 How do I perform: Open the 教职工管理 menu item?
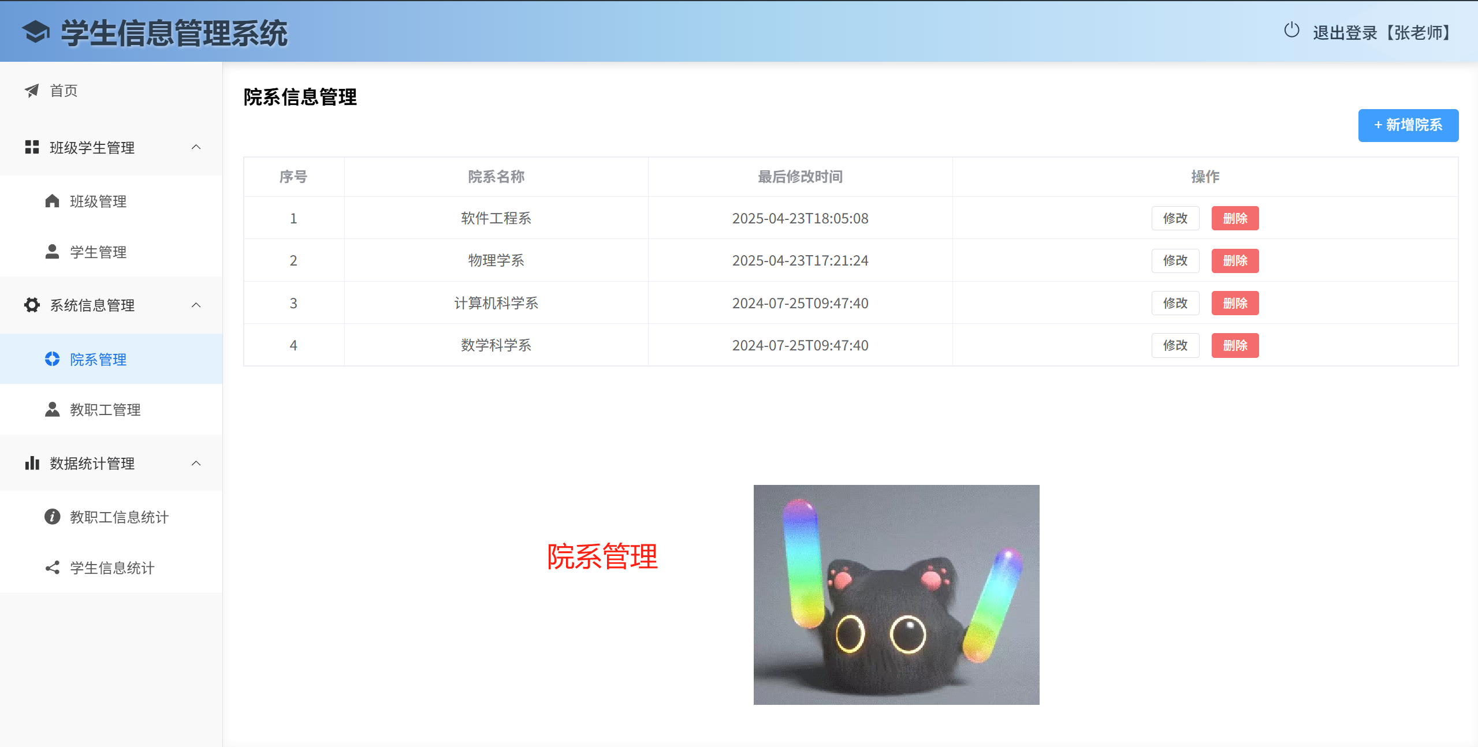pyautogui.click(x=105, y=410)
